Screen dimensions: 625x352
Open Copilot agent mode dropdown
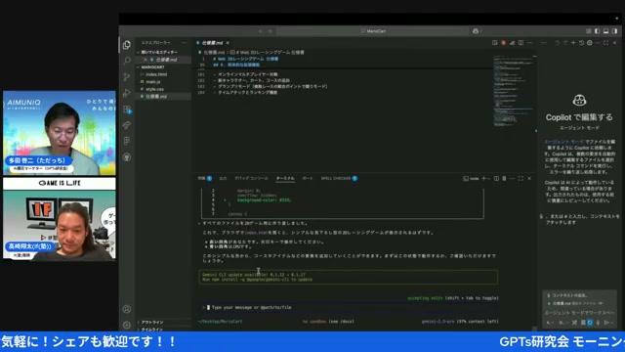(x=550, y=323)
